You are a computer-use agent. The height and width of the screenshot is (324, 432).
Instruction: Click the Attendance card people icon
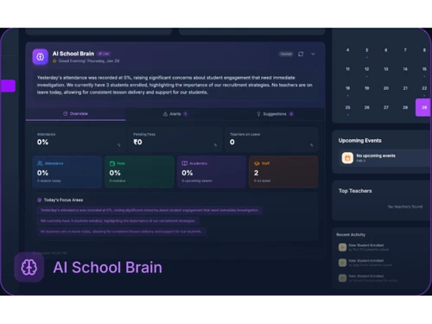40,163
